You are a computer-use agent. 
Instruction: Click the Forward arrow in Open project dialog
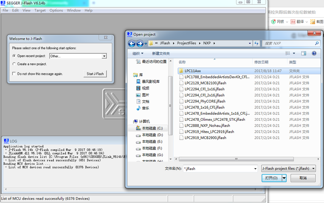(x=140, y=43)
